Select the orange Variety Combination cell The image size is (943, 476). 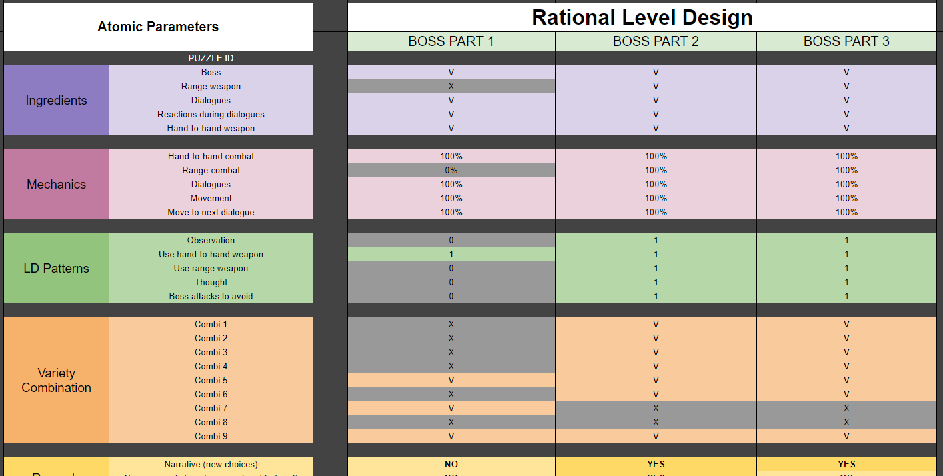56,380
